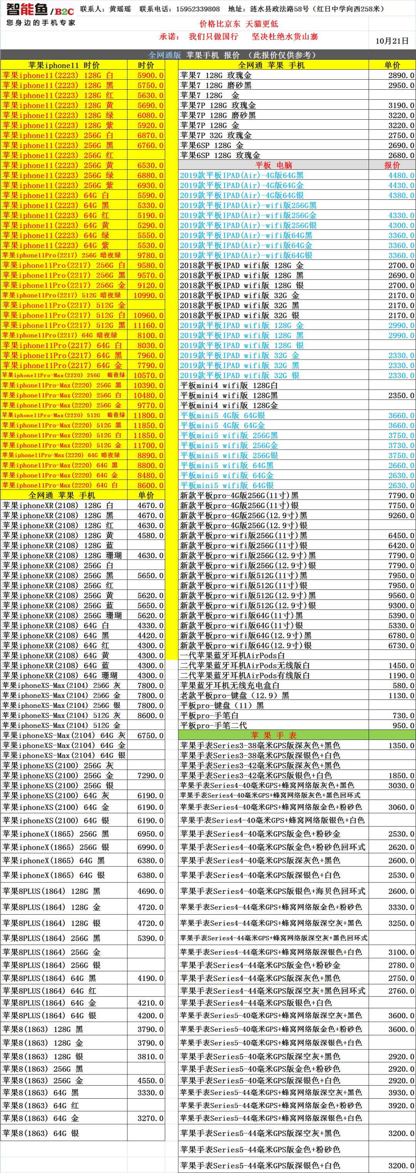Click price 5900.0 for iphone11 128G 白
Image resolution: width=416 pixels, height=1173 pixels.
146,75
